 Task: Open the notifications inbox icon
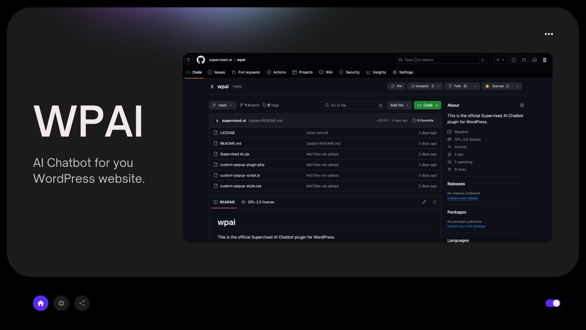[534, 60]
